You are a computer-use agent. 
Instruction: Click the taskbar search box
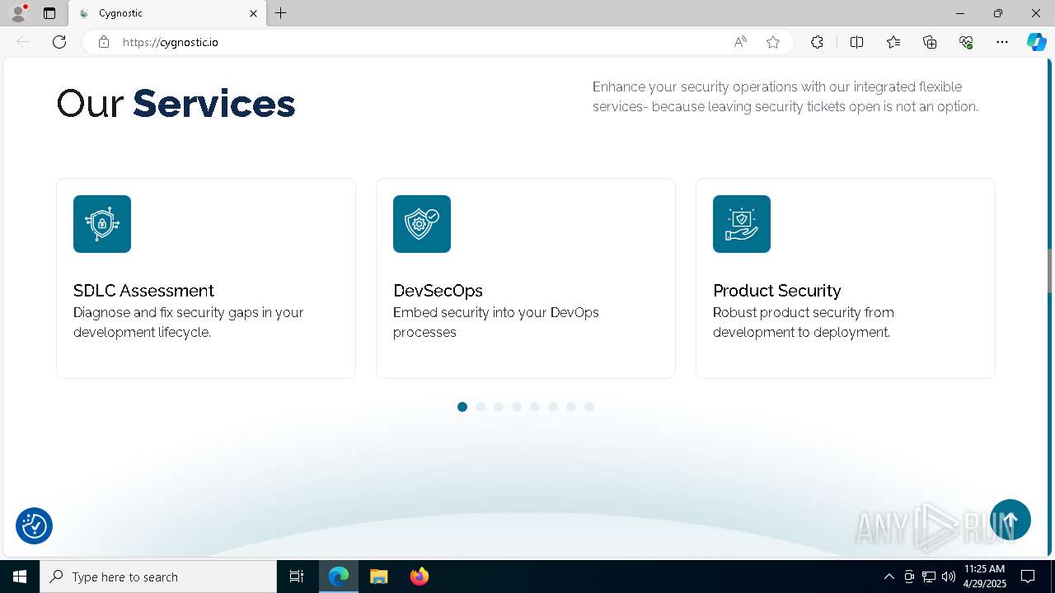click(x=158, y=577)
